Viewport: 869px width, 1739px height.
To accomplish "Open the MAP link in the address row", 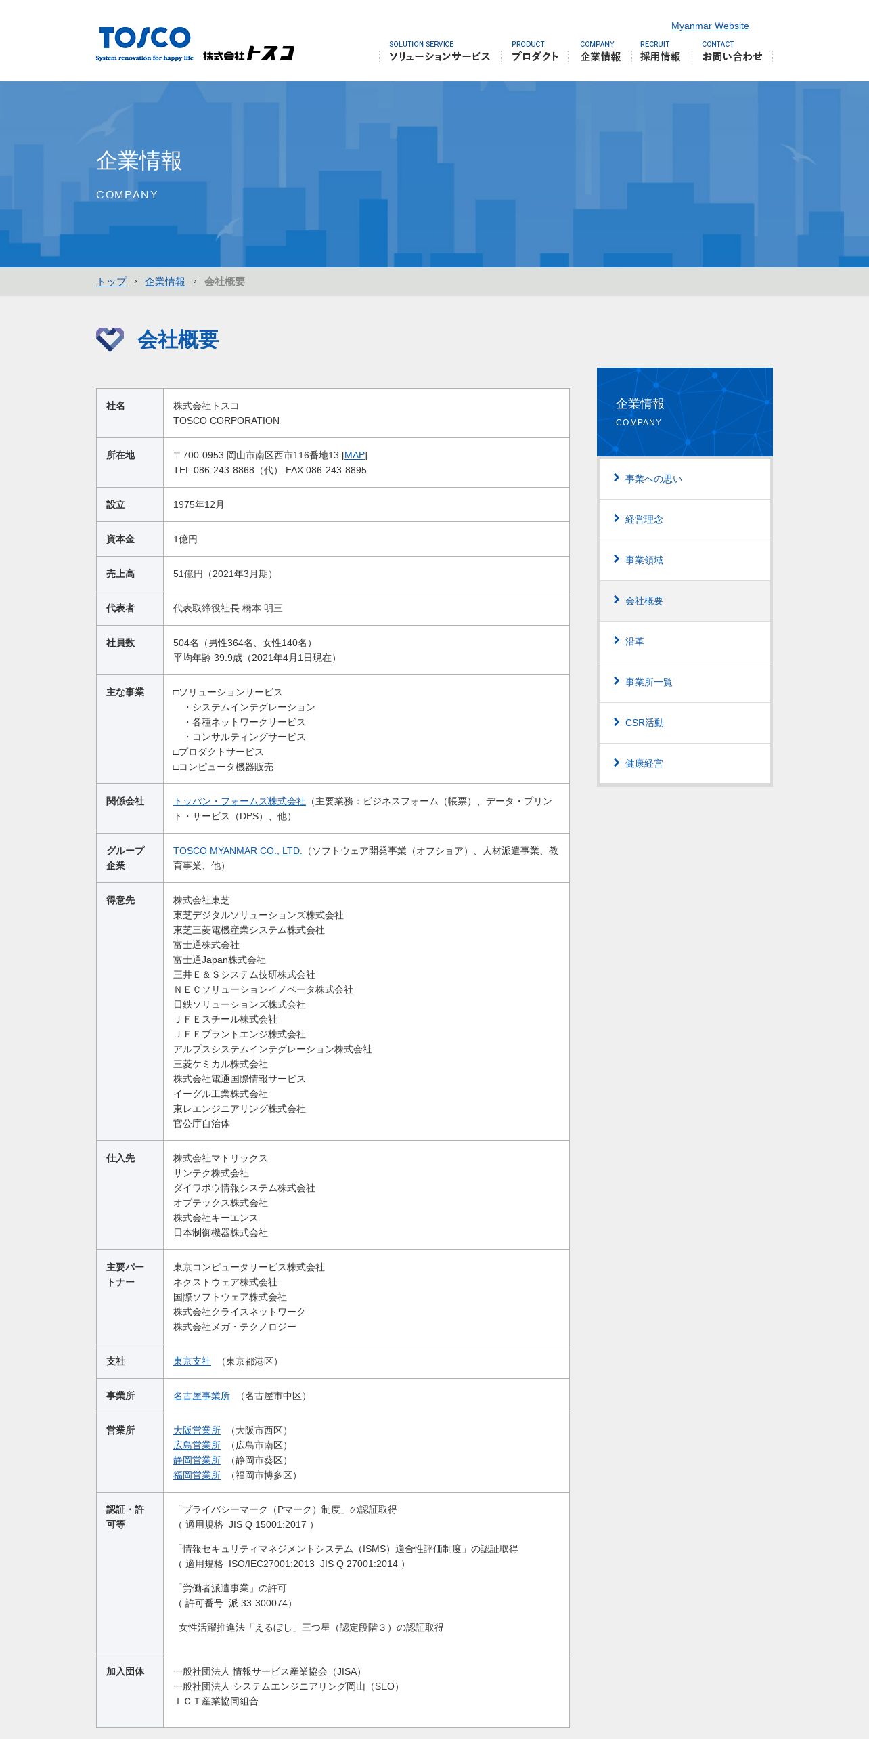I will (x=355, y=455).
